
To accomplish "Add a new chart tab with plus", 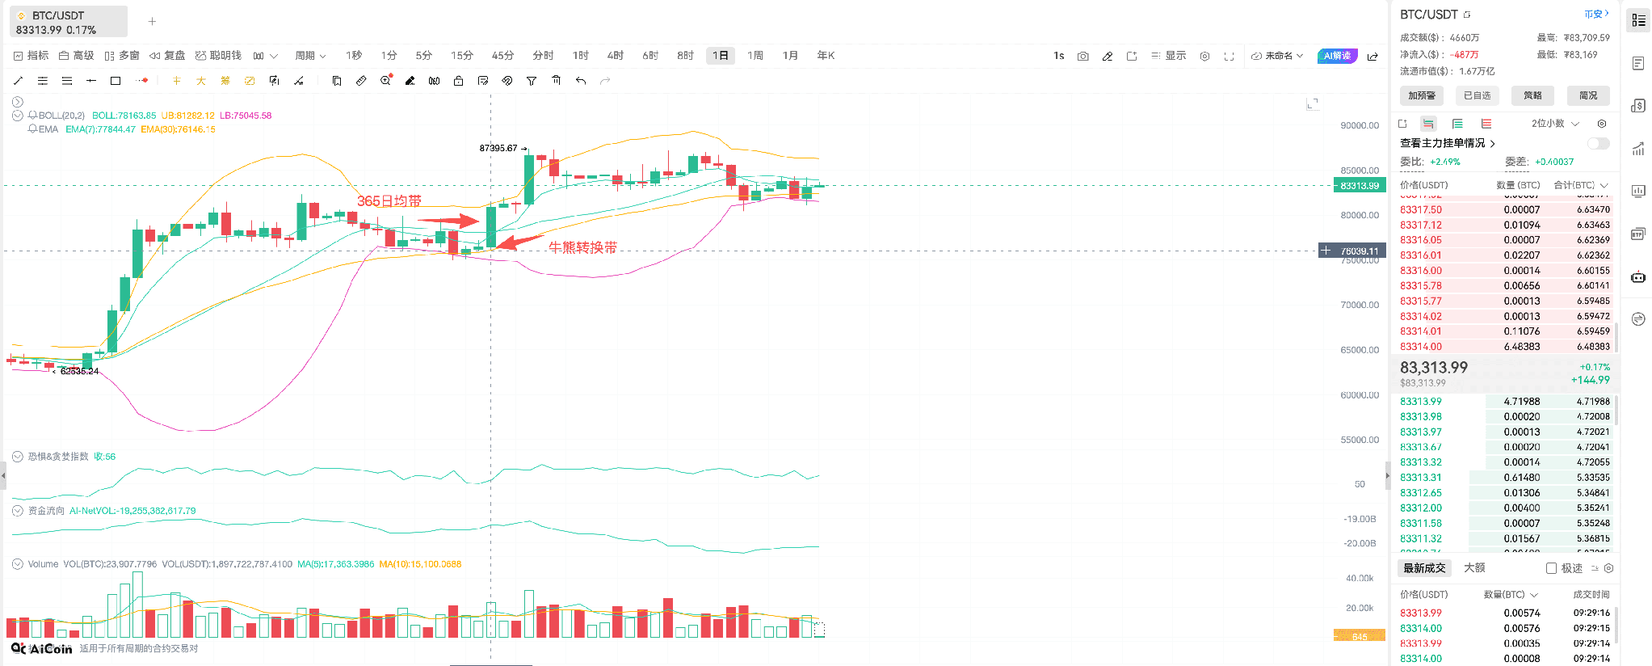I will (x=152, y=22).
